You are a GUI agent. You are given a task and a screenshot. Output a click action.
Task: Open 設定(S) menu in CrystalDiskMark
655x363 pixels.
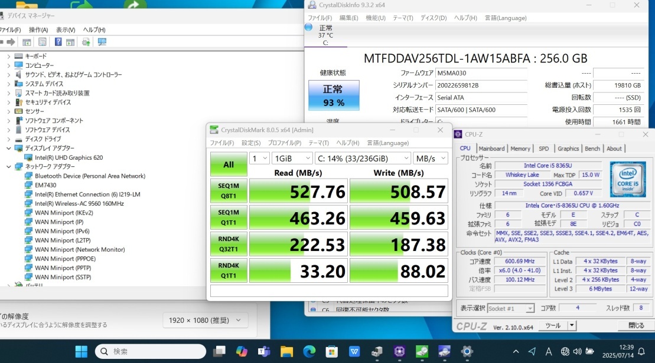[251, 143]
